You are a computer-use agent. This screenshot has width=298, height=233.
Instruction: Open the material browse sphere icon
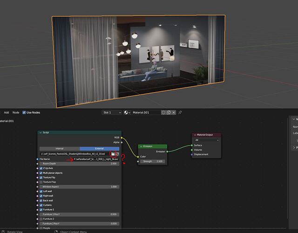127,113
